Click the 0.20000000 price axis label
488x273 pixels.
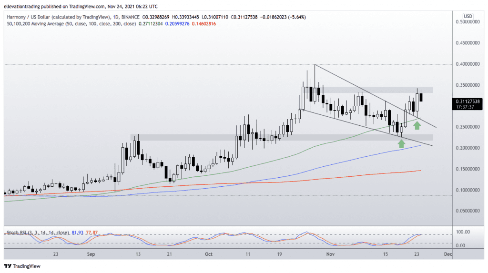(468, 148)
